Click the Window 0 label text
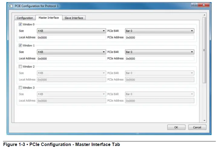Image resolution: width=217 pixels, height=149 pixels. 28,24
